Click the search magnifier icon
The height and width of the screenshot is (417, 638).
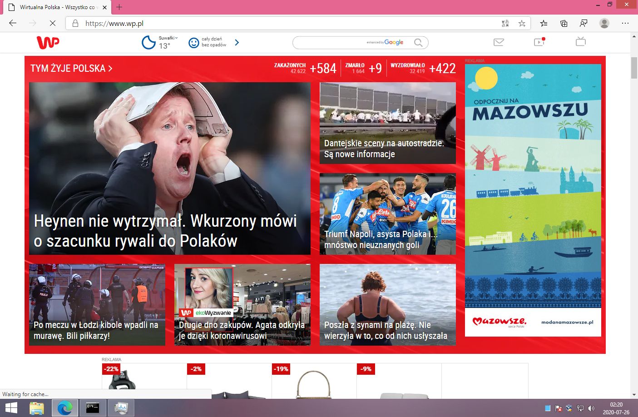pos(418,42)
